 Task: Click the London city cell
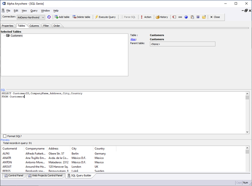pyautogui.click(x=76, y=167)
